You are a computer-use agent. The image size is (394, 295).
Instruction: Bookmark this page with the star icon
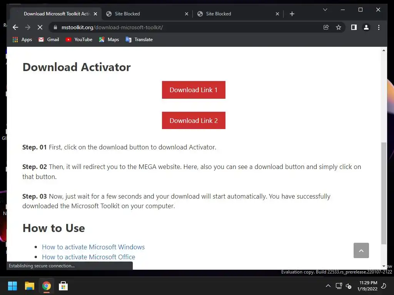[339, 27]
